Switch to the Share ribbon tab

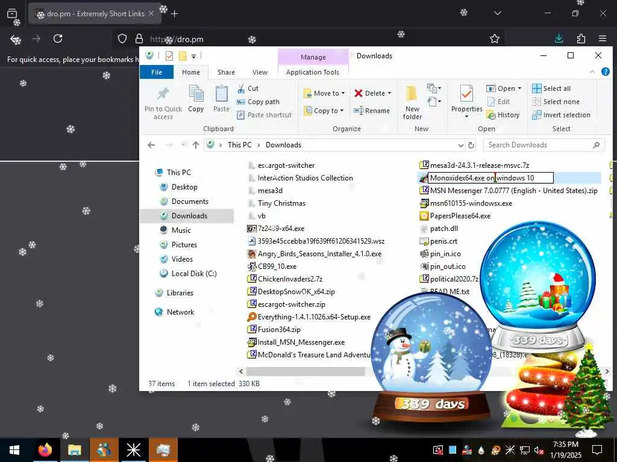pos(227,72)
